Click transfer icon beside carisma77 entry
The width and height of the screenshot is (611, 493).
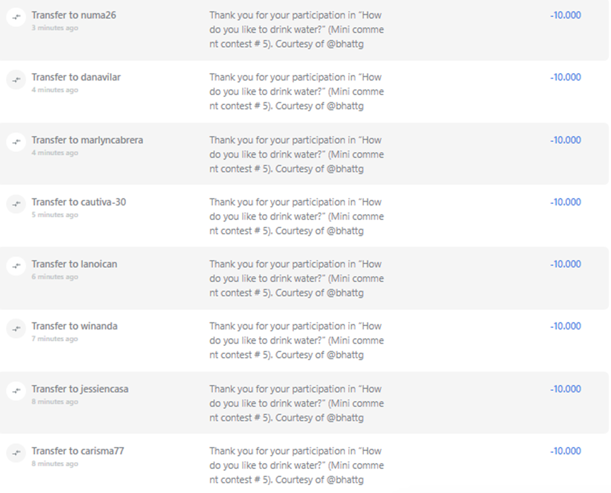click(x=16, y=453)
